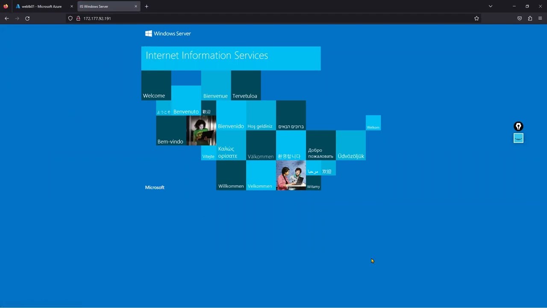Restore down the browser window
Screen dimensions: 547x308
coord(527,6)
